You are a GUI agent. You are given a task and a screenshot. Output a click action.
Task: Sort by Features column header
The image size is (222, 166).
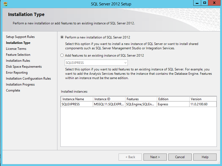pos(141,99)
